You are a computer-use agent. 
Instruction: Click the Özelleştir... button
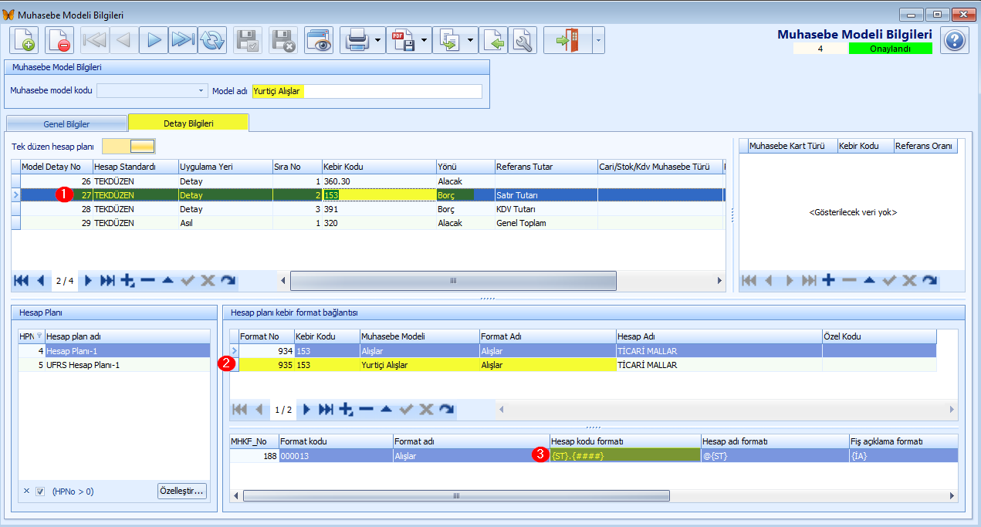coord(182,491)
